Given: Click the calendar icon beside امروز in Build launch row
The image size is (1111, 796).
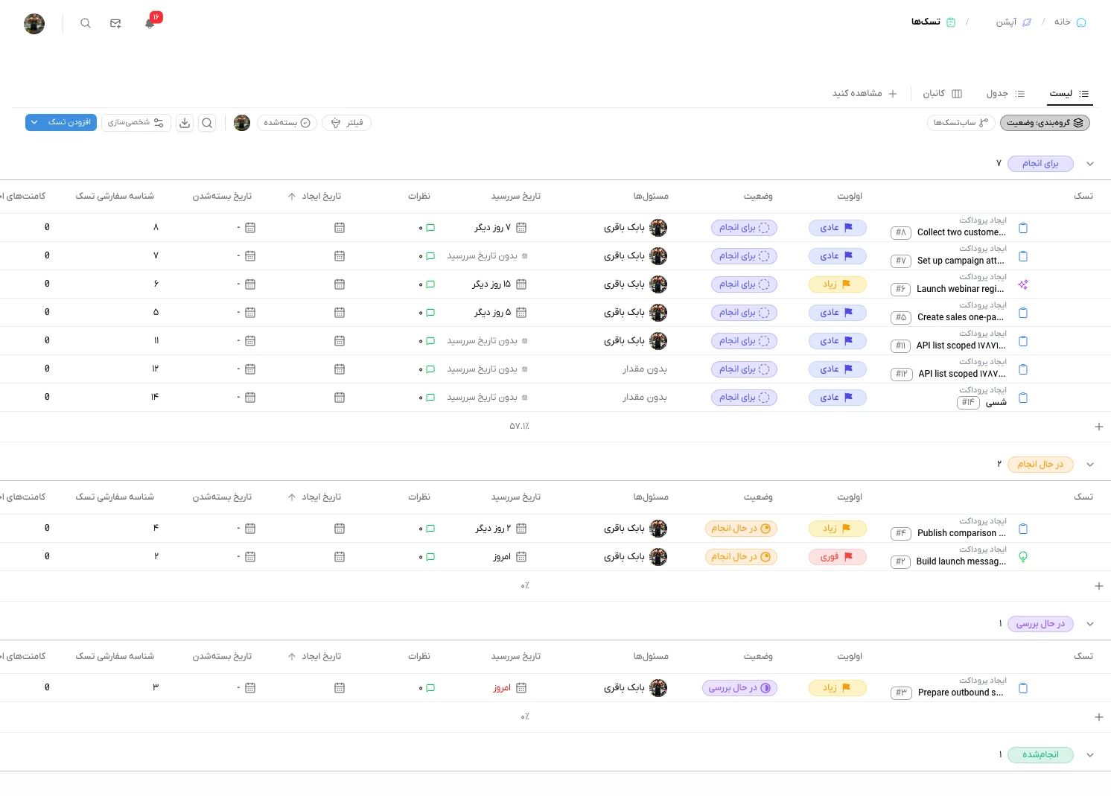Looking at the screenshot, I should [521, 557].
